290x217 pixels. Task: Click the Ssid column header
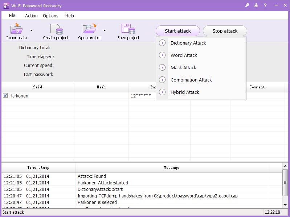point(38,87)
